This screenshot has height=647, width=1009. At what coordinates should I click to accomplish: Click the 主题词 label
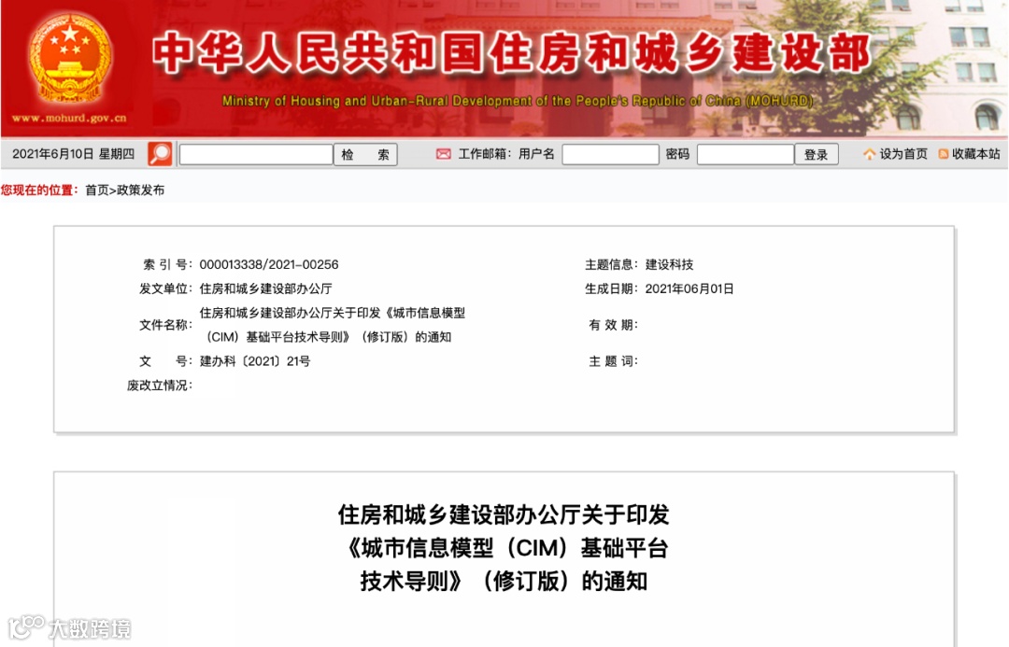(613, 361)
